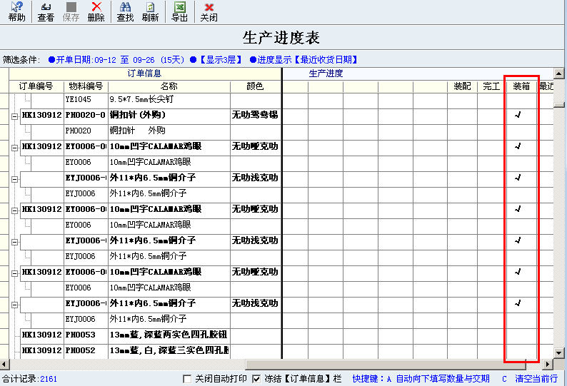Click the vertical scrollbar thumb

(558, 105)
